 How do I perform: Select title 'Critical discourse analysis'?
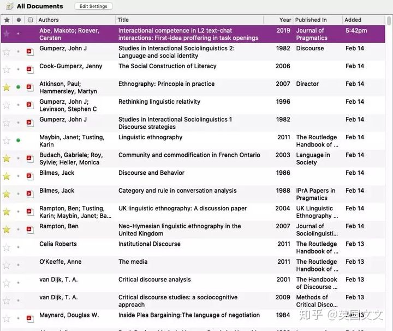(x=154, y=280)
